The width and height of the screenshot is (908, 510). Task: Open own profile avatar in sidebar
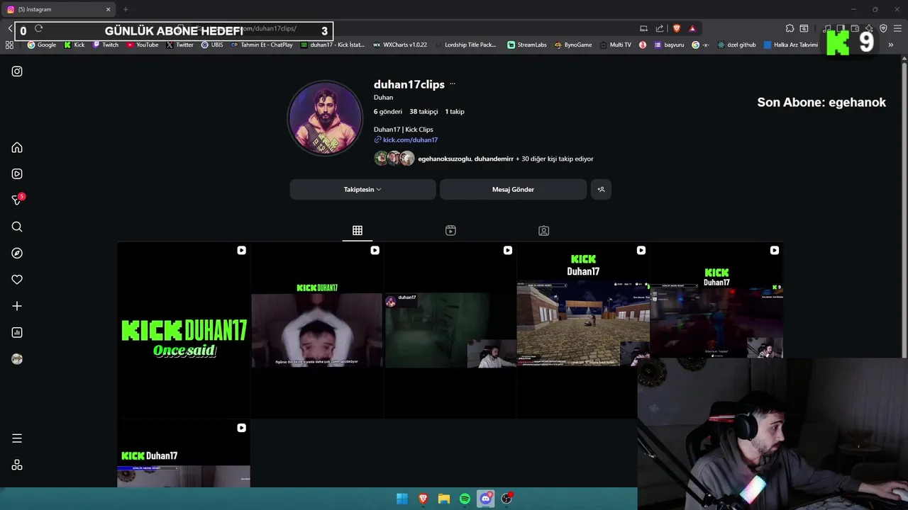[17, 359]
